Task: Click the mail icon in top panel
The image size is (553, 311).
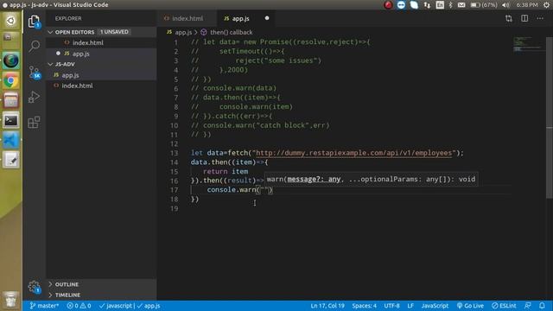Action: (x=461, y=5)
